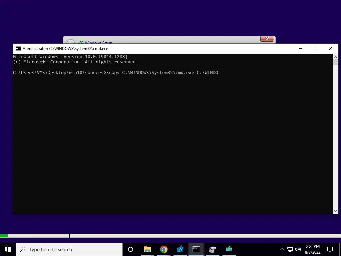
Task: Open the notification action center
Action: tap(330, 249)
